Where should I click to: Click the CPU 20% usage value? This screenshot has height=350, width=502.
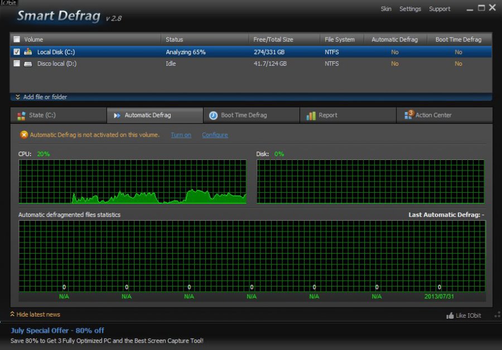tap(43, 154)
